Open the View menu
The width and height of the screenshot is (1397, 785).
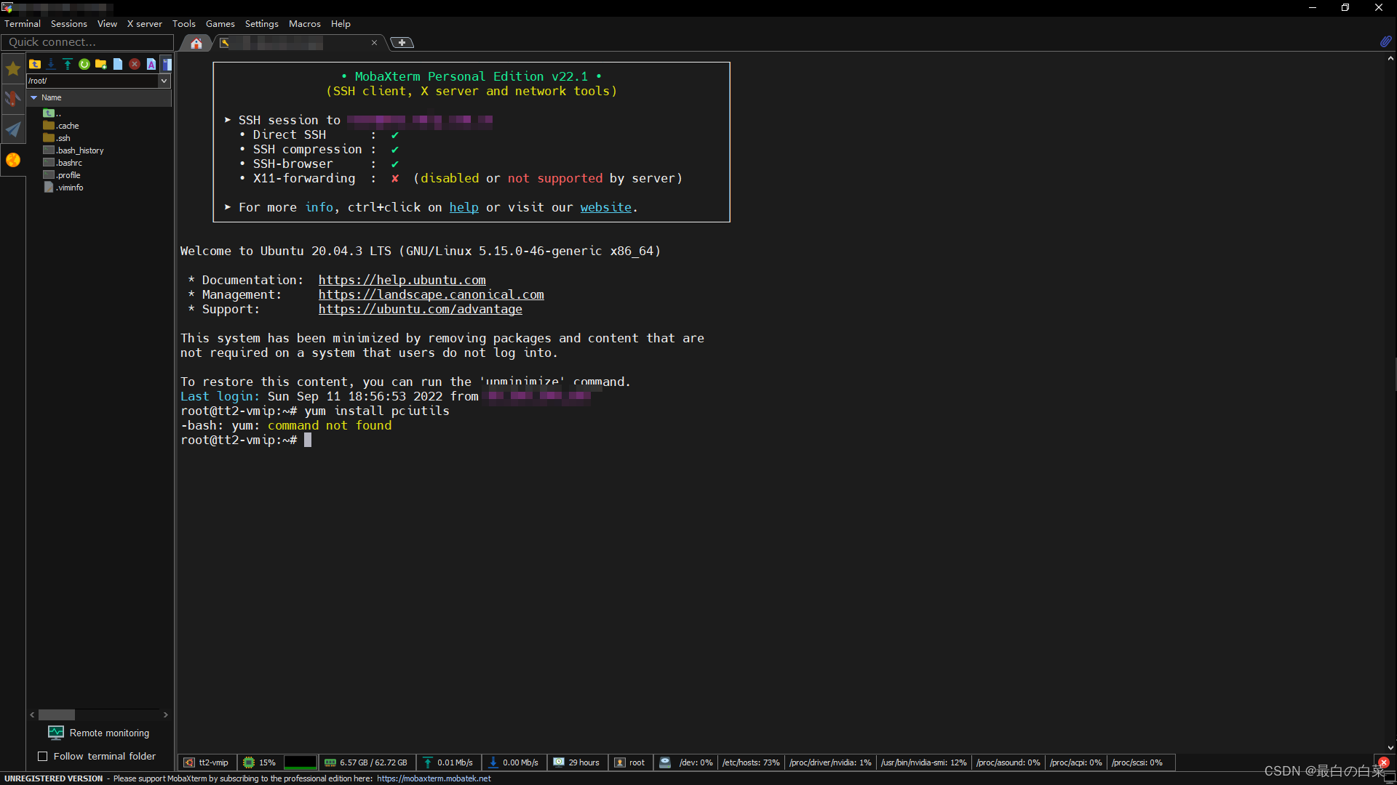click(107, 24)
